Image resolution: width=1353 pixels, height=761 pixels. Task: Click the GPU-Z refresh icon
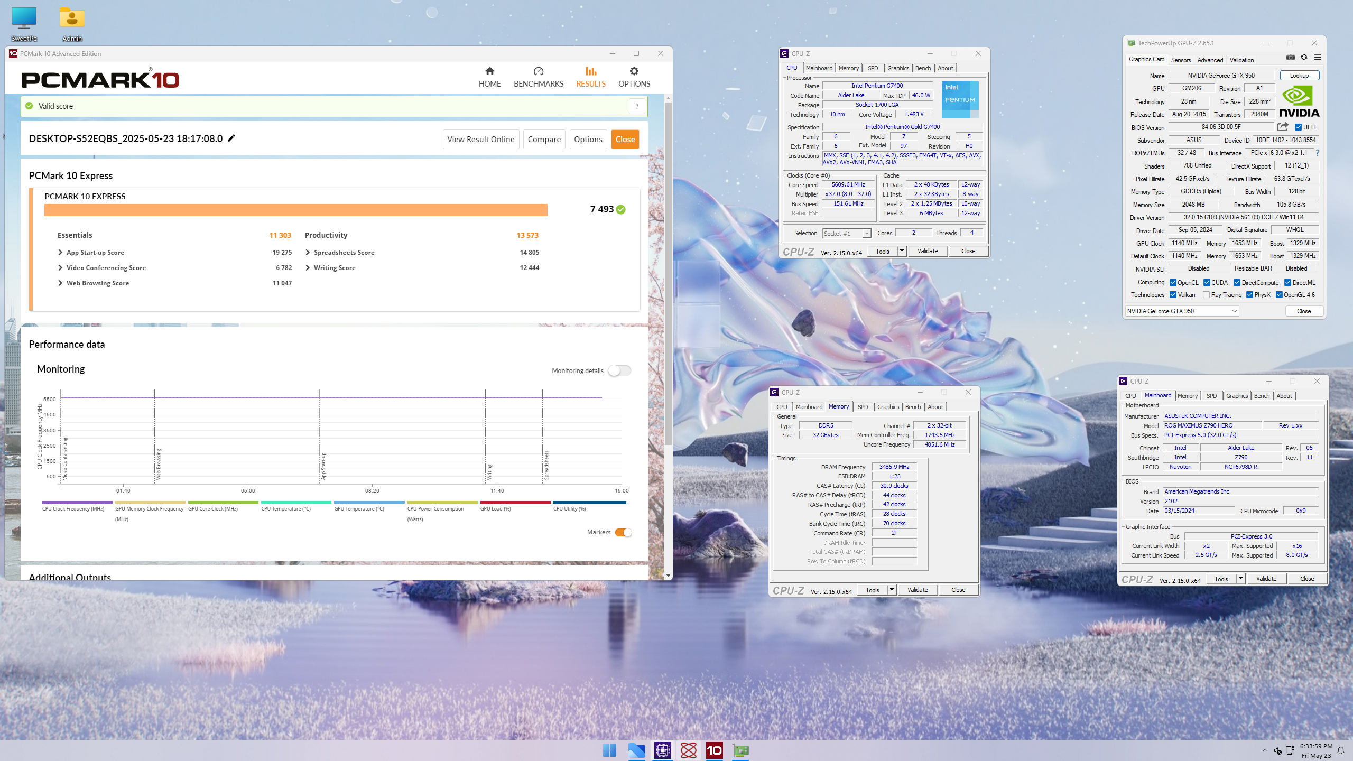click(x=1304, y=57)
